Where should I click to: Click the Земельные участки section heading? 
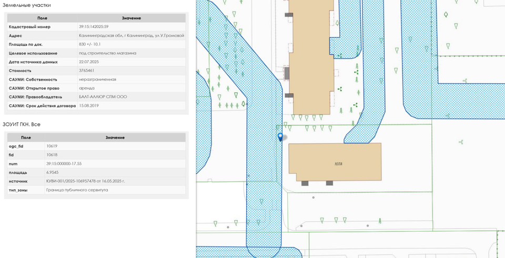[27, 5]
